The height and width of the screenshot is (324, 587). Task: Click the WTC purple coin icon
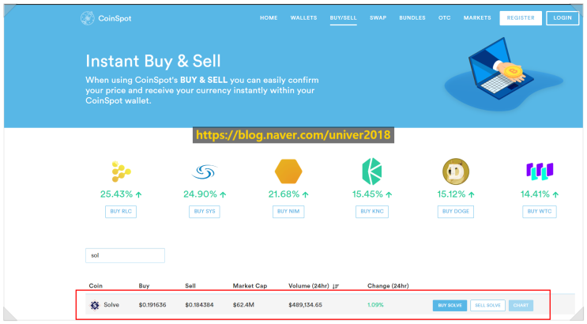[540, 171]
